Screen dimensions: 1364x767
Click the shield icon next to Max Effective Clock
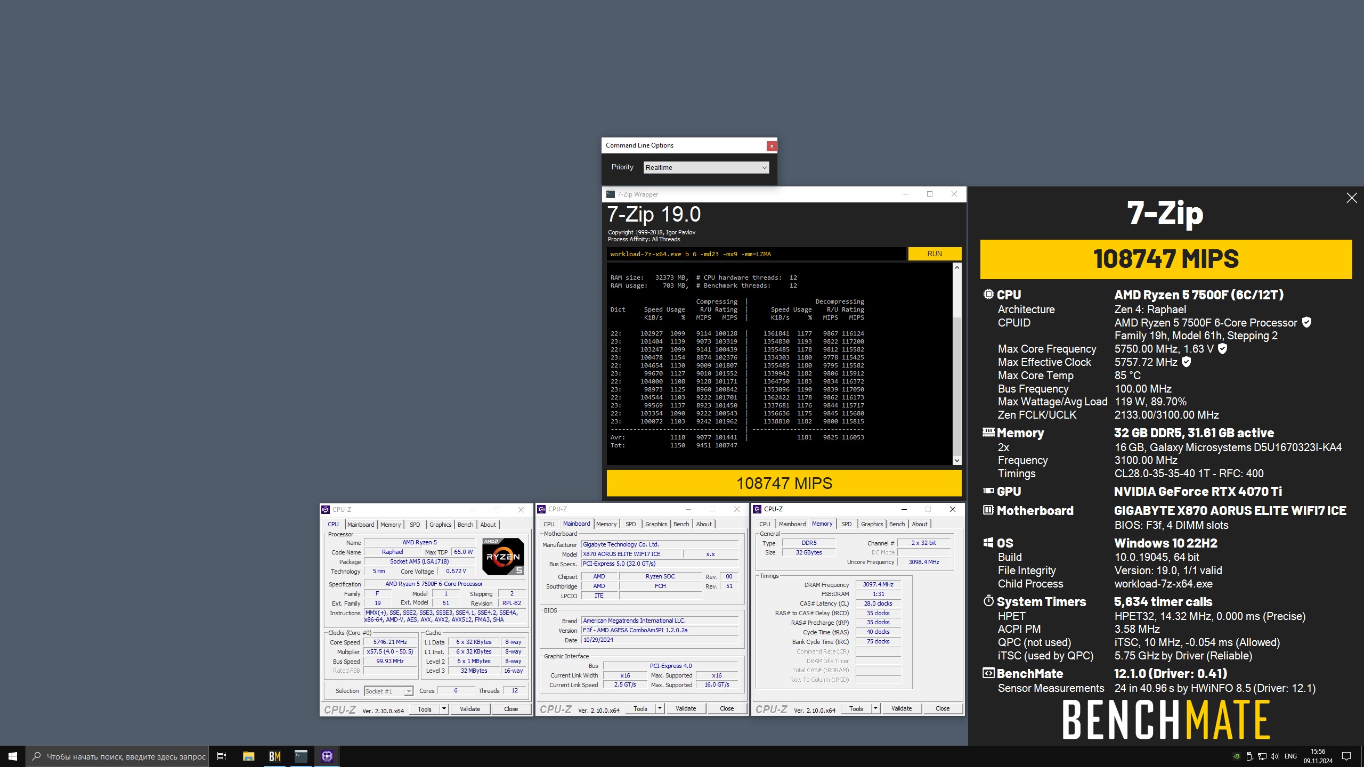click(x=1187, y=362)
